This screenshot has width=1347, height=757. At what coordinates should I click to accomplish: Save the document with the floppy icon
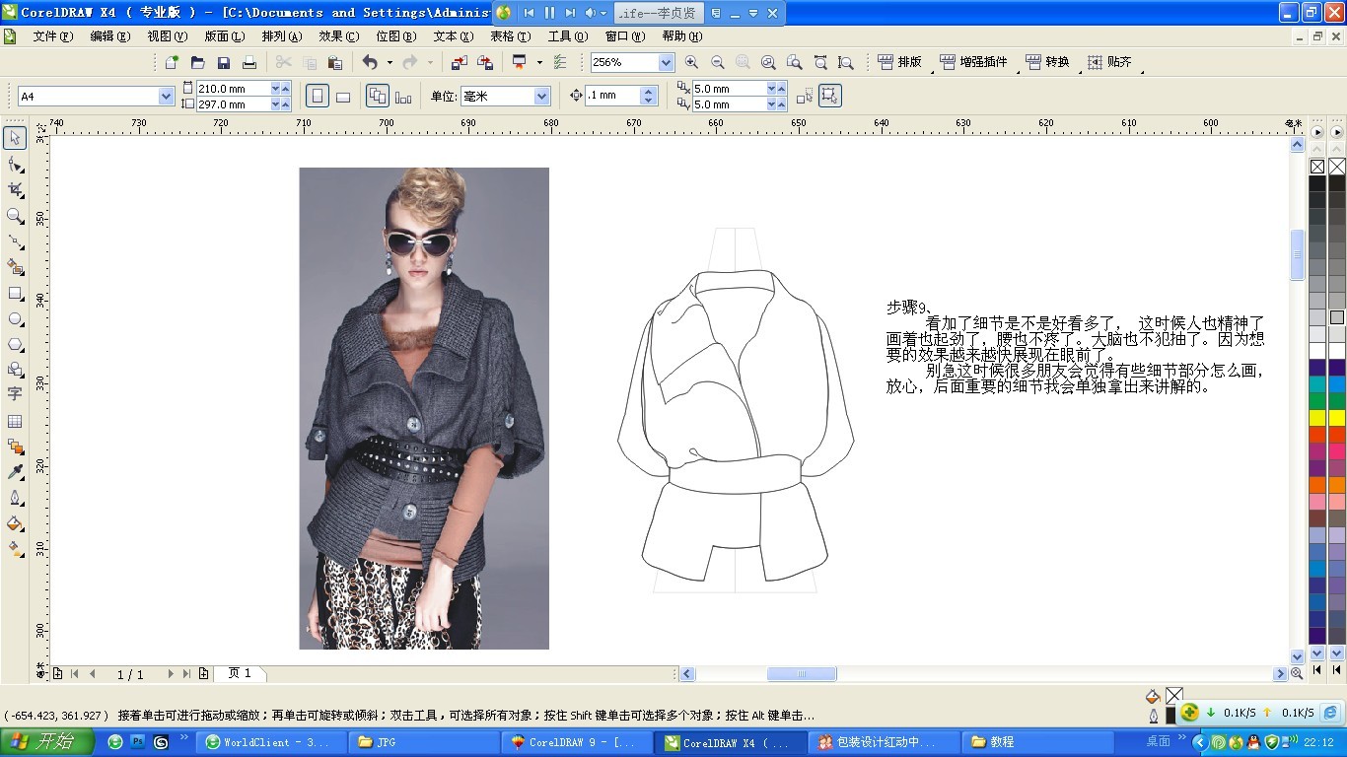(224, 62)
